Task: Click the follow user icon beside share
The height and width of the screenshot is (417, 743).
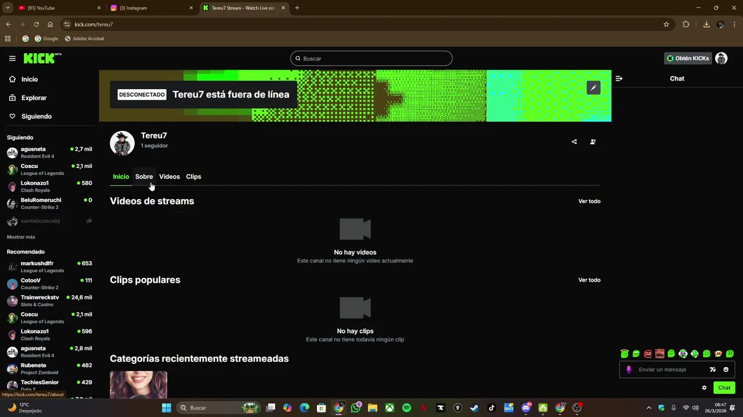Action: pos(593,142)
